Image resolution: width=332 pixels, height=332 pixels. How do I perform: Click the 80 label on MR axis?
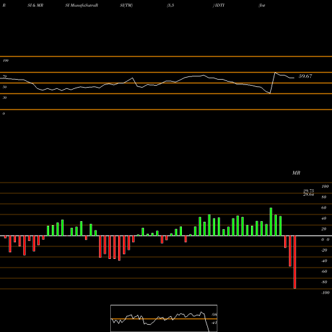[x=323, y=197]
